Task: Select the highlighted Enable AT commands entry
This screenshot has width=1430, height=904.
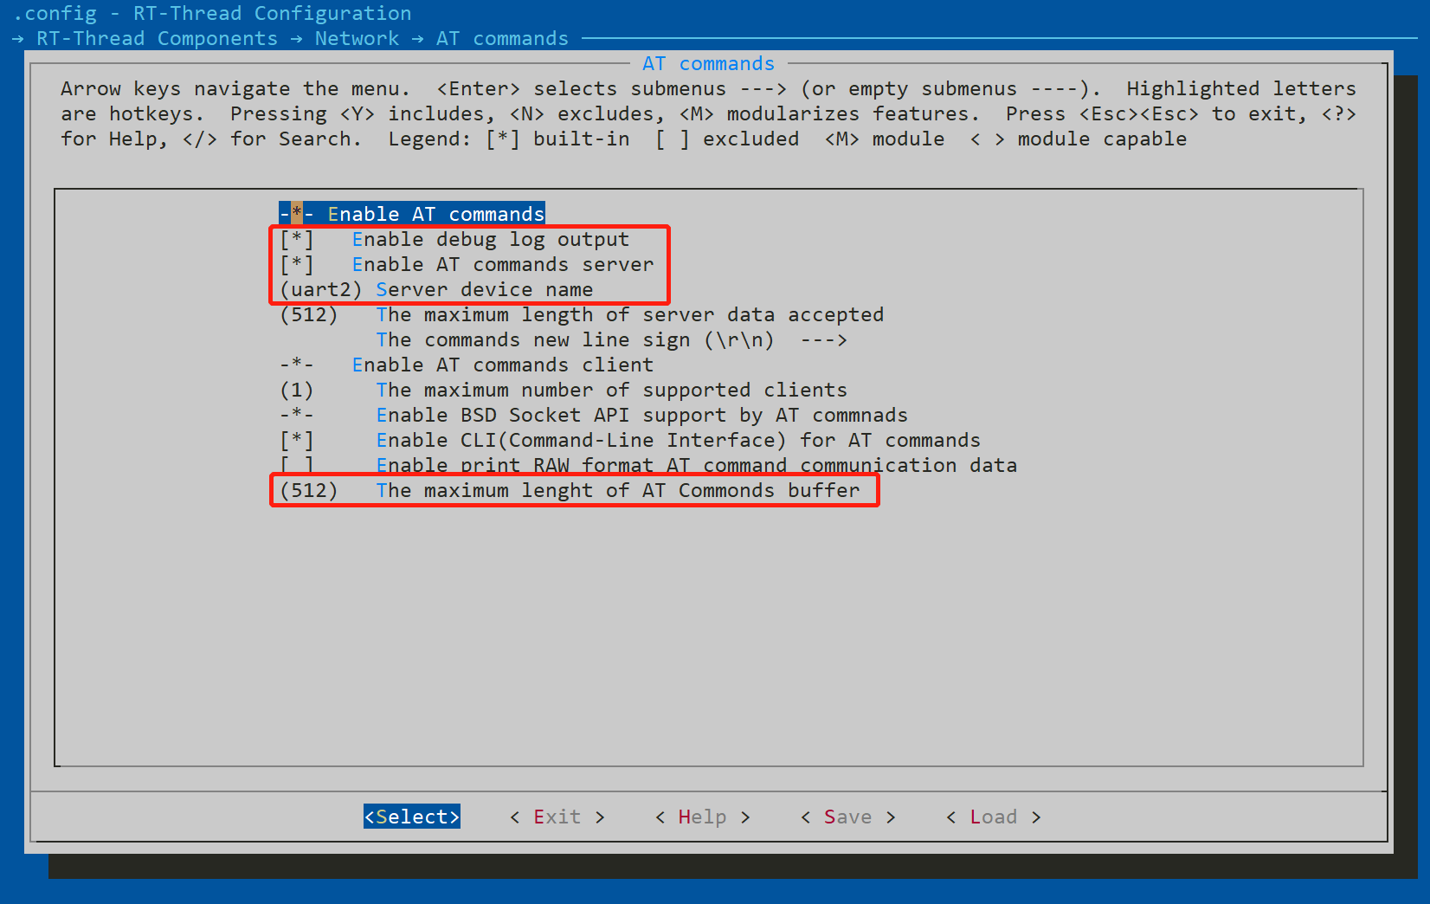Action: pos(412,214)
